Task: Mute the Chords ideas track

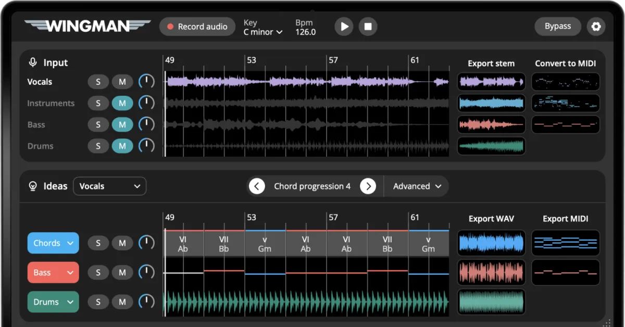Action: coord(122,243)
